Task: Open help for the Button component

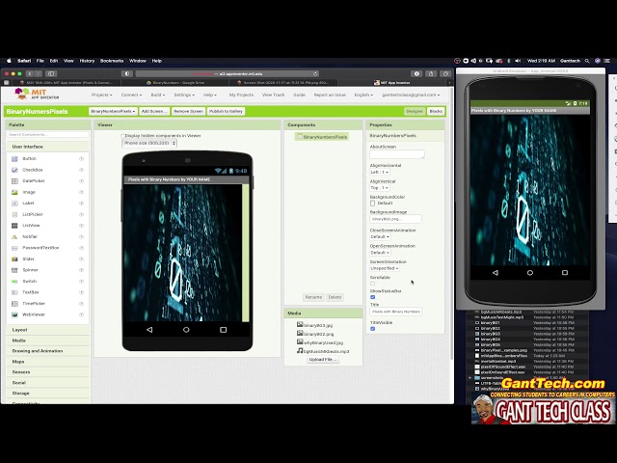Action: click(x=81, y=158)
